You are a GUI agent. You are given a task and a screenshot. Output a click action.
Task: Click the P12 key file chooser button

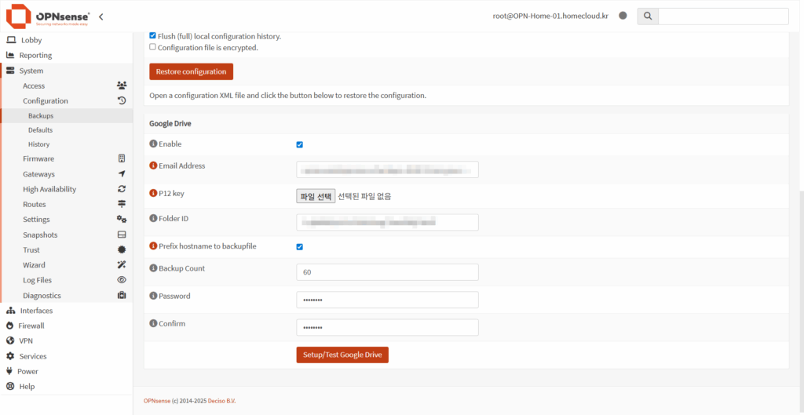click(316, 196)
